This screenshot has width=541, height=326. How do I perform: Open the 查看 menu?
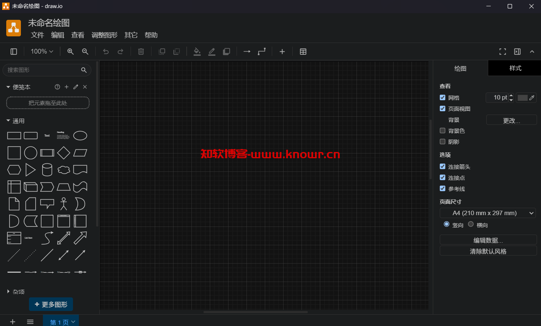(78, 35)
